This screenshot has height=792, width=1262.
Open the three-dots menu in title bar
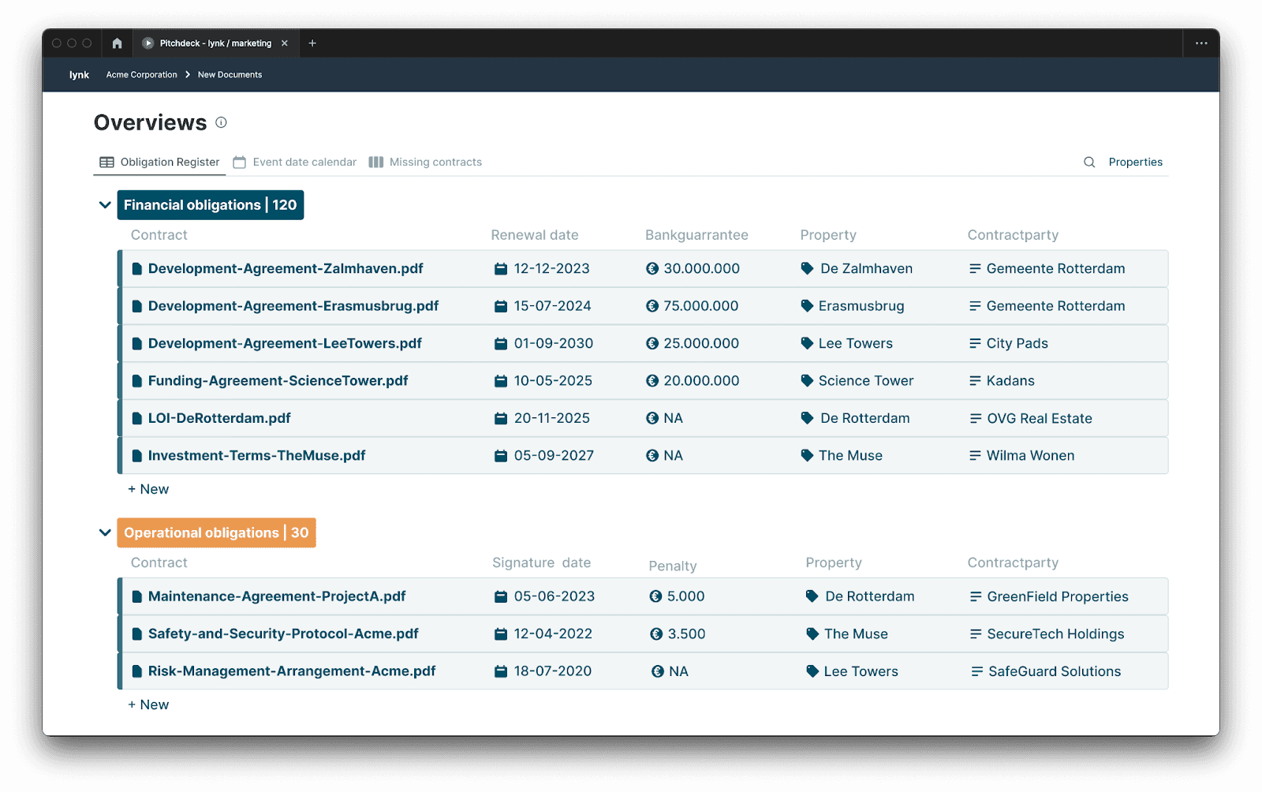click(1201, 43)
